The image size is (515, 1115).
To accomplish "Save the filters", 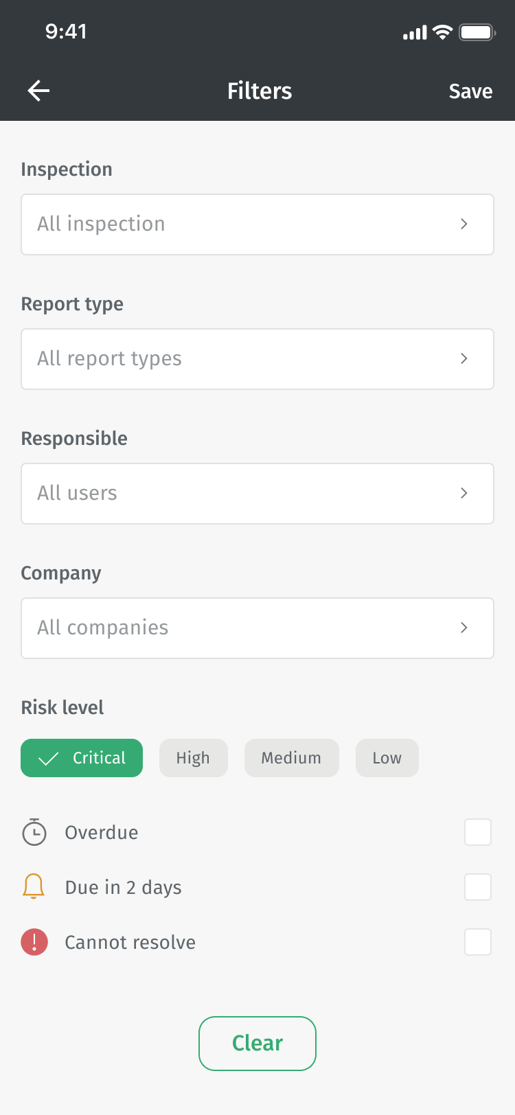I will click(470, 91).
